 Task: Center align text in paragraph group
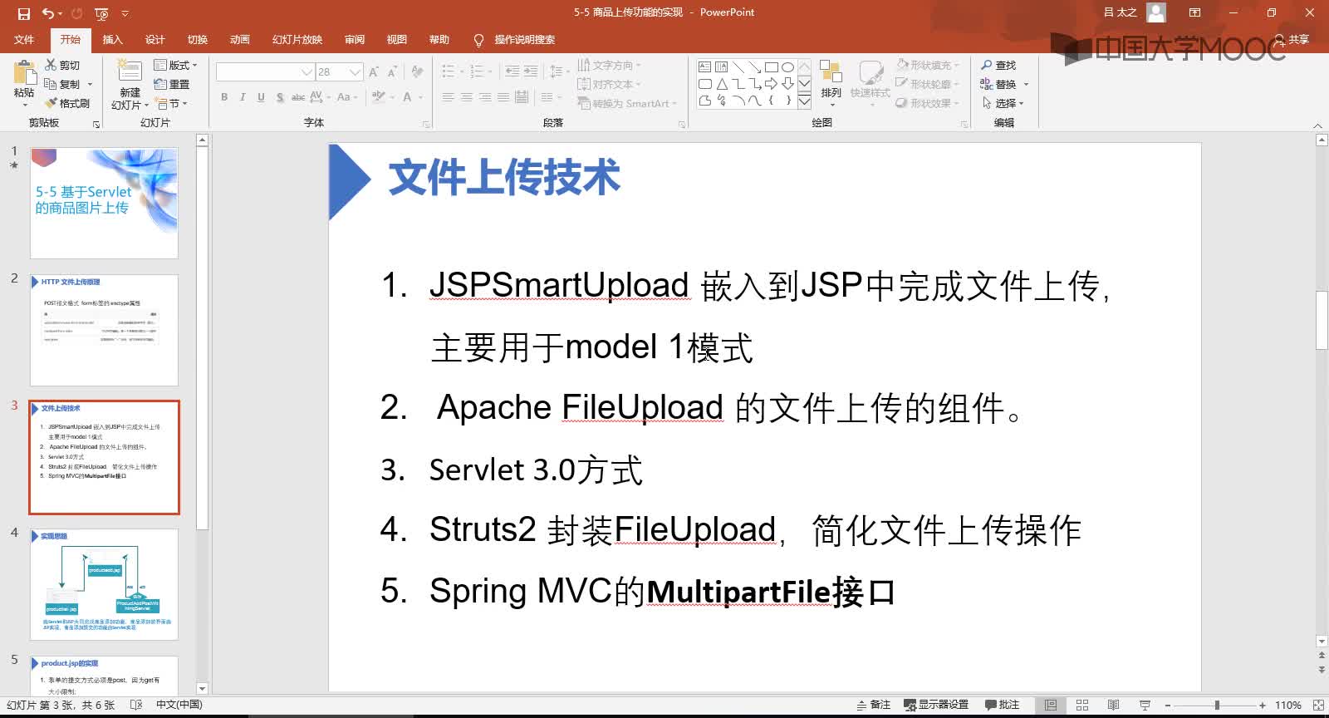[x=466, y=97]
